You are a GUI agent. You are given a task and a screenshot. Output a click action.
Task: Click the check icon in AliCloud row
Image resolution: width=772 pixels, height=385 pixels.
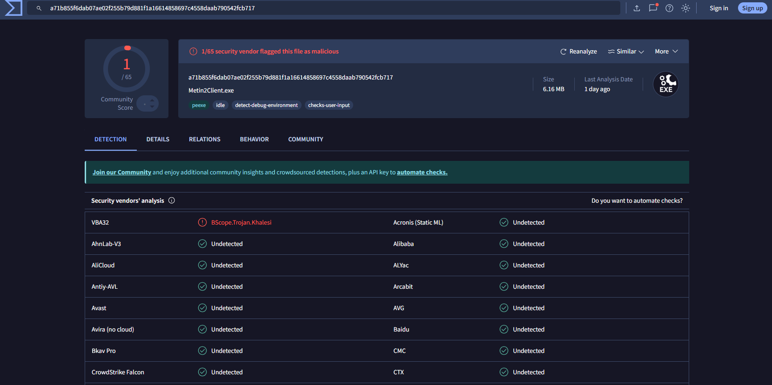[x=202, y=265]
